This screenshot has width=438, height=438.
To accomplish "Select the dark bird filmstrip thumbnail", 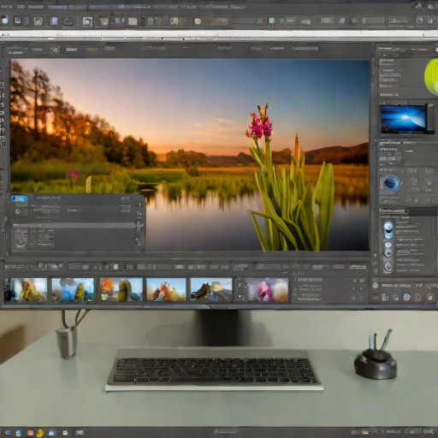I will click(x=211, y=290).
